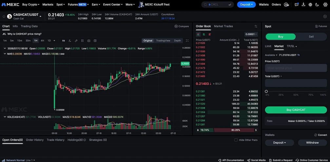The height and width of the screenshot is (162, 330).
Task: Take chart snapshot with camera icon
Action: [x=89, y=41]
